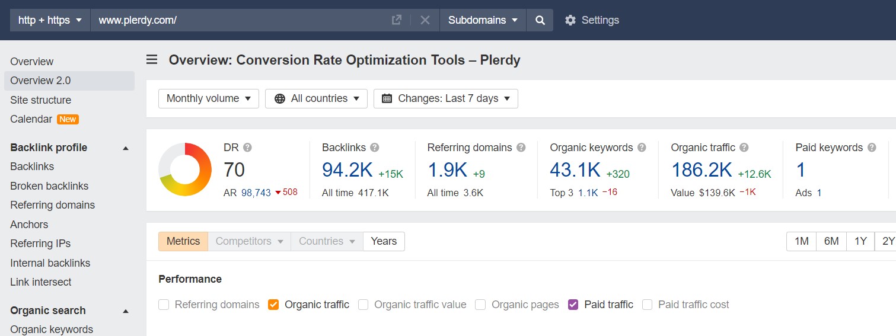Screen dimensions: 896x336
Task: Click Referring domains help icon
Action: 521,148
